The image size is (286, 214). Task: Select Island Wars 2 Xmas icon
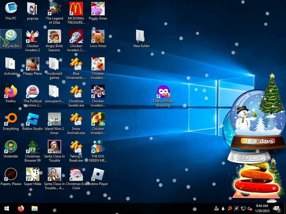54,123
